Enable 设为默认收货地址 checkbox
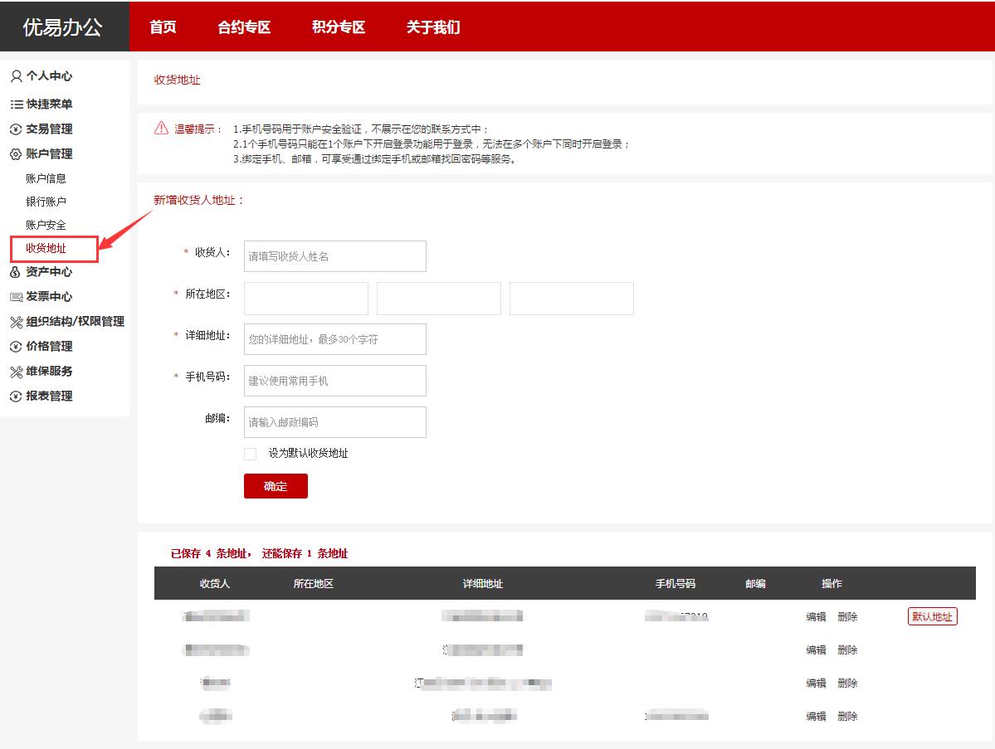995x749 pixels. (x=251, y=454)
